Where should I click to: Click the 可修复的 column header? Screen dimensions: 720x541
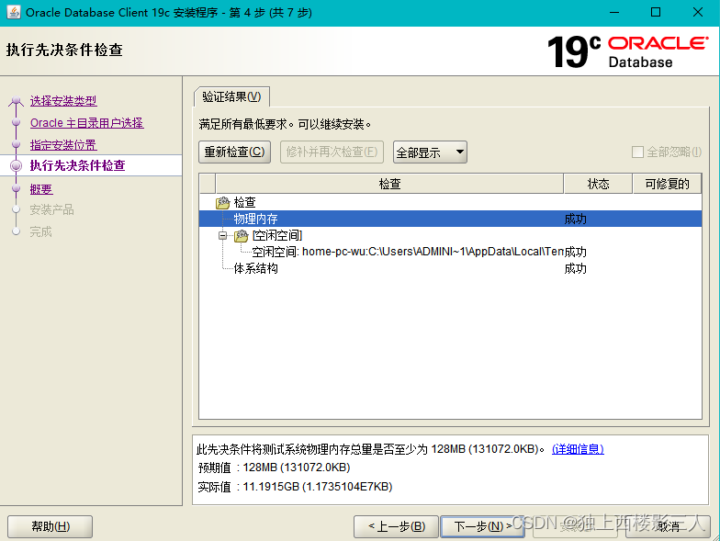[667, 184]
